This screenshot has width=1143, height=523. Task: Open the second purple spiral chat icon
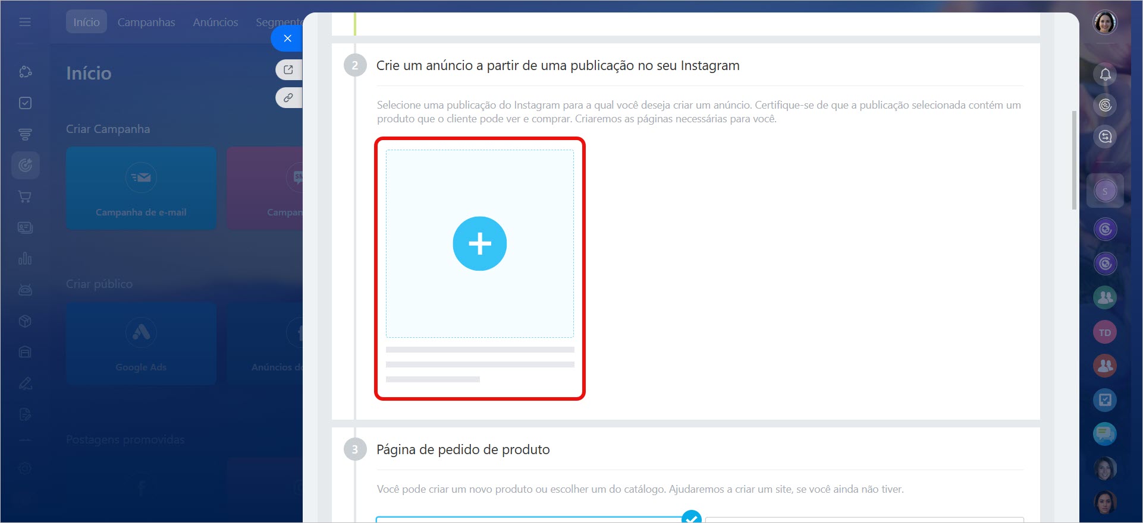coord(1105,264)
